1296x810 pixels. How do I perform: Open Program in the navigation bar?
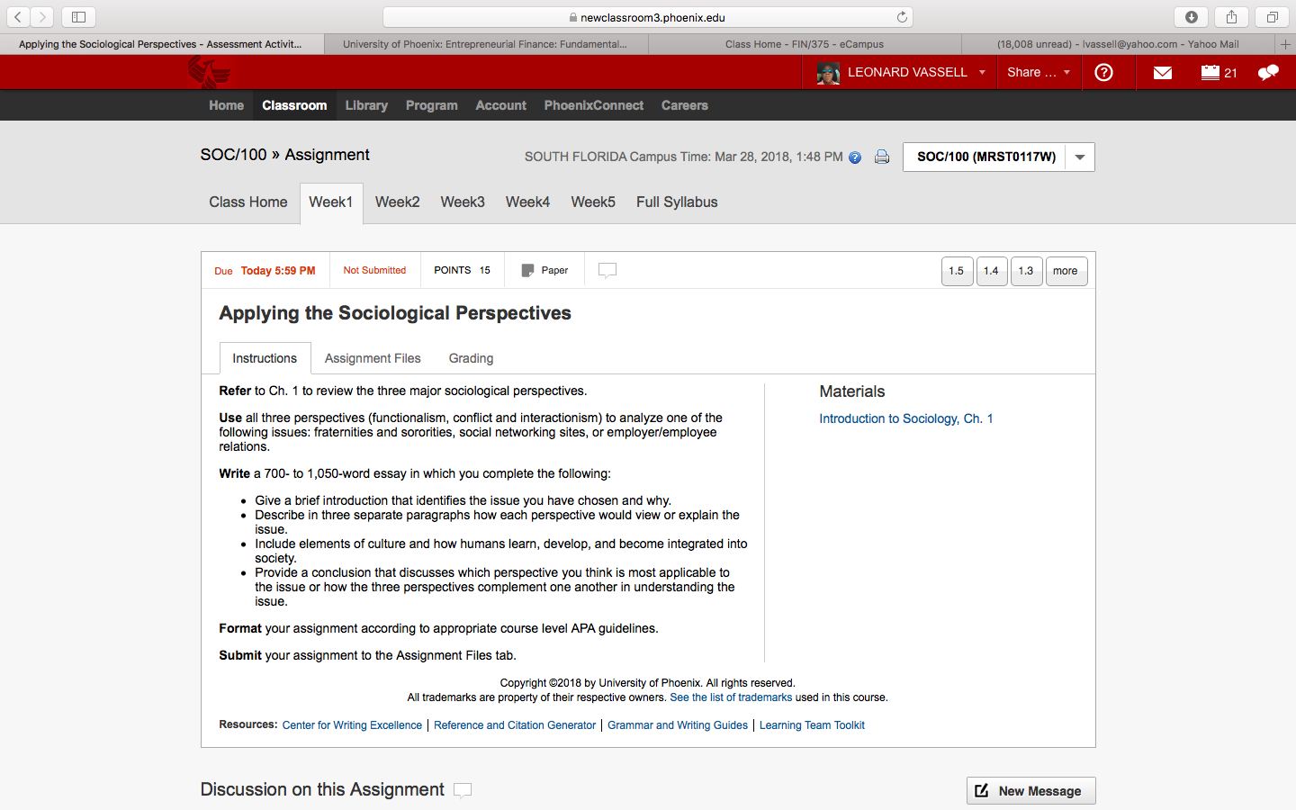tap(432, 105)
